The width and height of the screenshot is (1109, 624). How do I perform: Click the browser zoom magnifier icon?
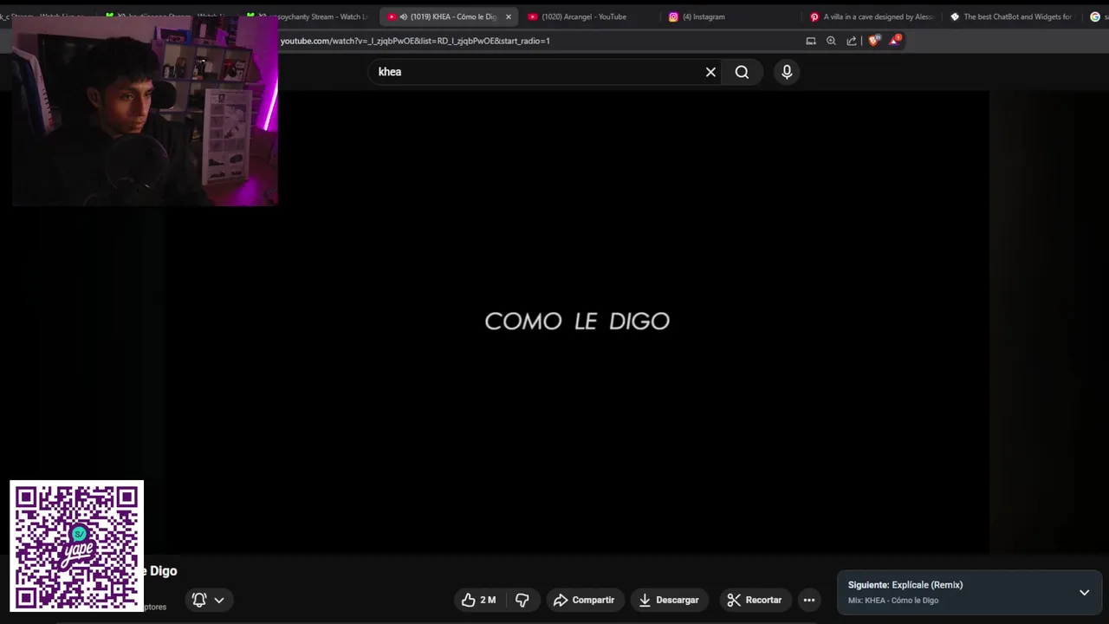(831, 41)
